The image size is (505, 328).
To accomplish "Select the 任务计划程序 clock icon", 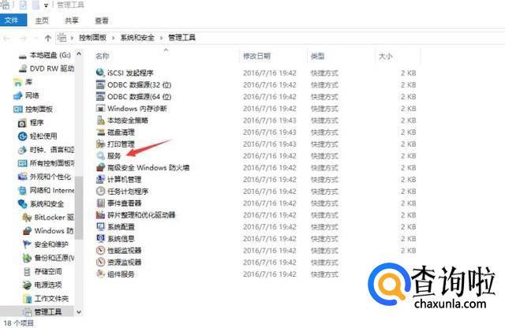I will pyautogui.click(x=100, y=191).
